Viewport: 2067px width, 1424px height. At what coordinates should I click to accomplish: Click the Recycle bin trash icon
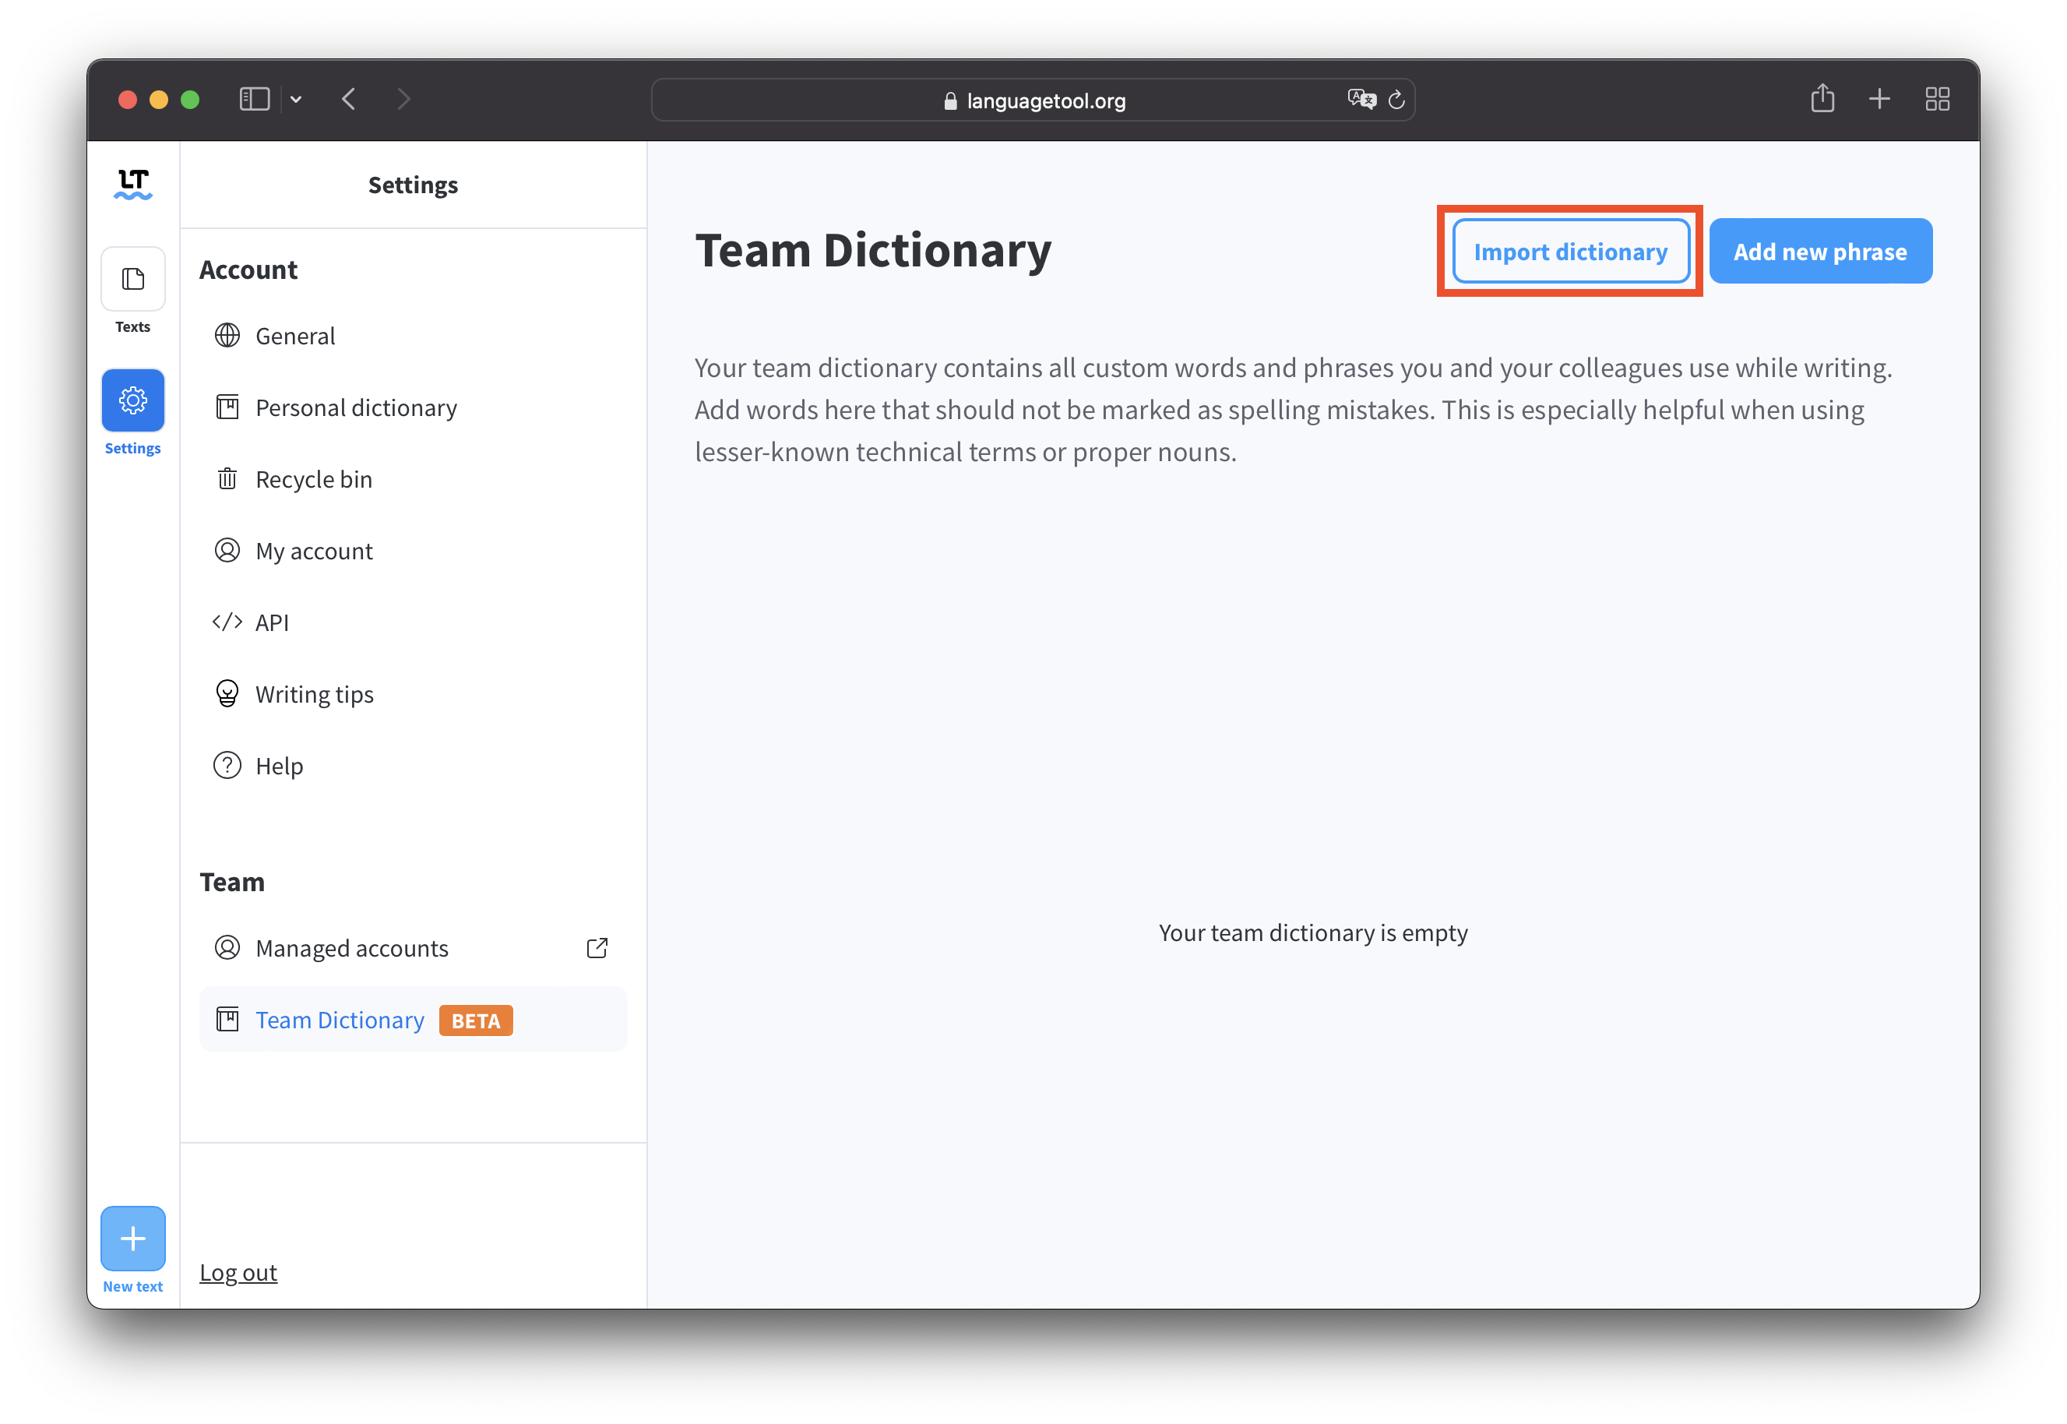tap(227, 479)
